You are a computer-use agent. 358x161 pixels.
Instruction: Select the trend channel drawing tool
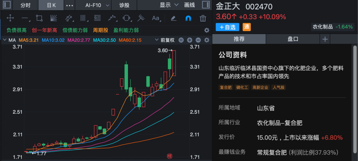pos(69,18)
